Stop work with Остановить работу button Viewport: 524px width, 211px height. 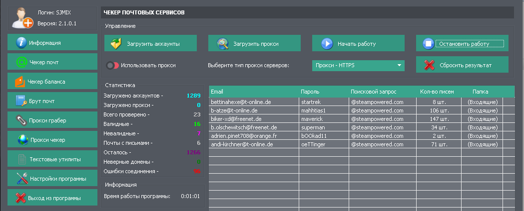tap(462, 44)
